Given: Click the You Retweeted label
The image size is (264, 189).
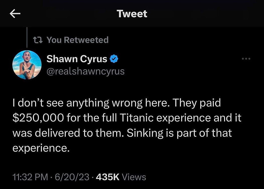Looking at the screenshot, I should [78, 40].
